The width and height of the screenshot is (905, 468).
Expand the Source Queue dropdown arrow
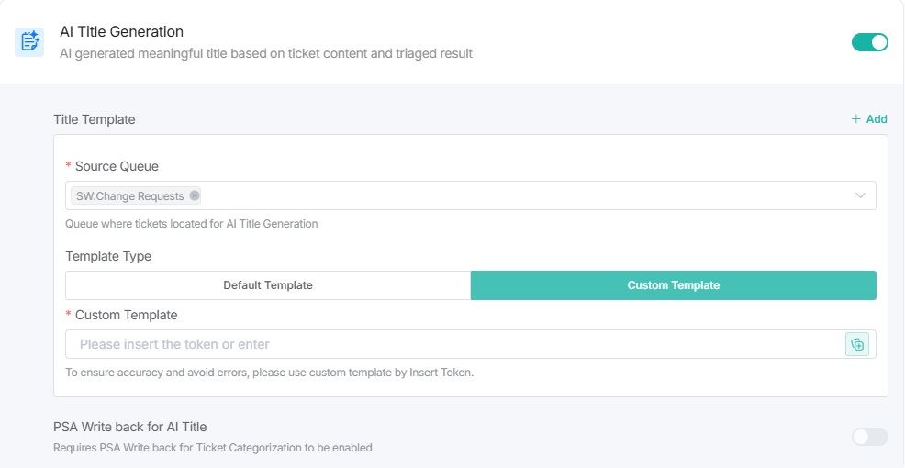point(860,195)
